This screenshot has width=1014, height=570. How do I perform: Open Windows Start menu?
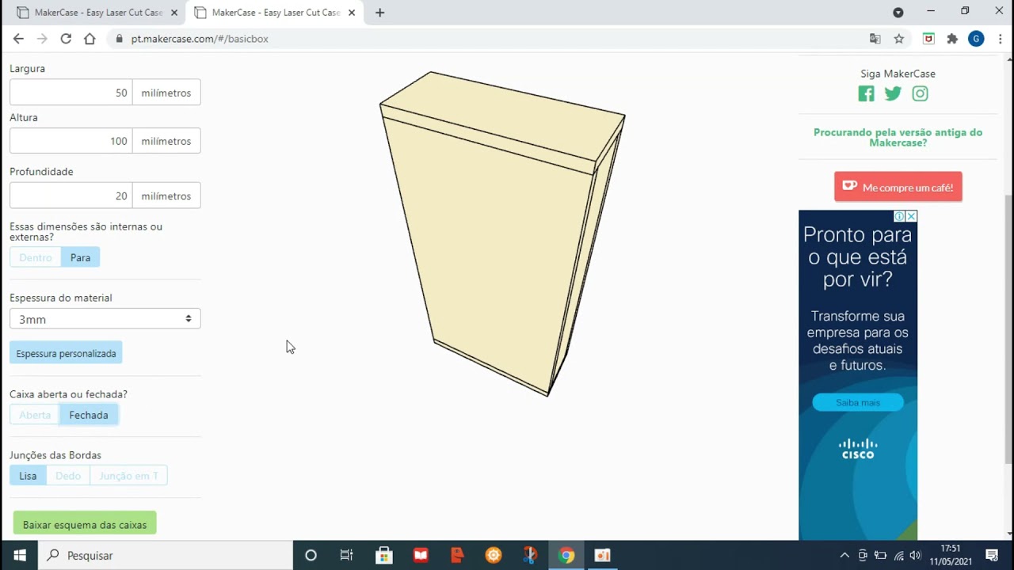coord(20,555)
